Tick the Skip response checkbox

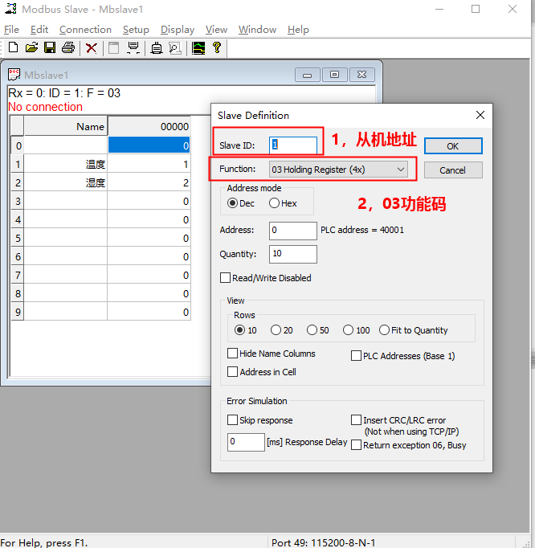point(232,419)
